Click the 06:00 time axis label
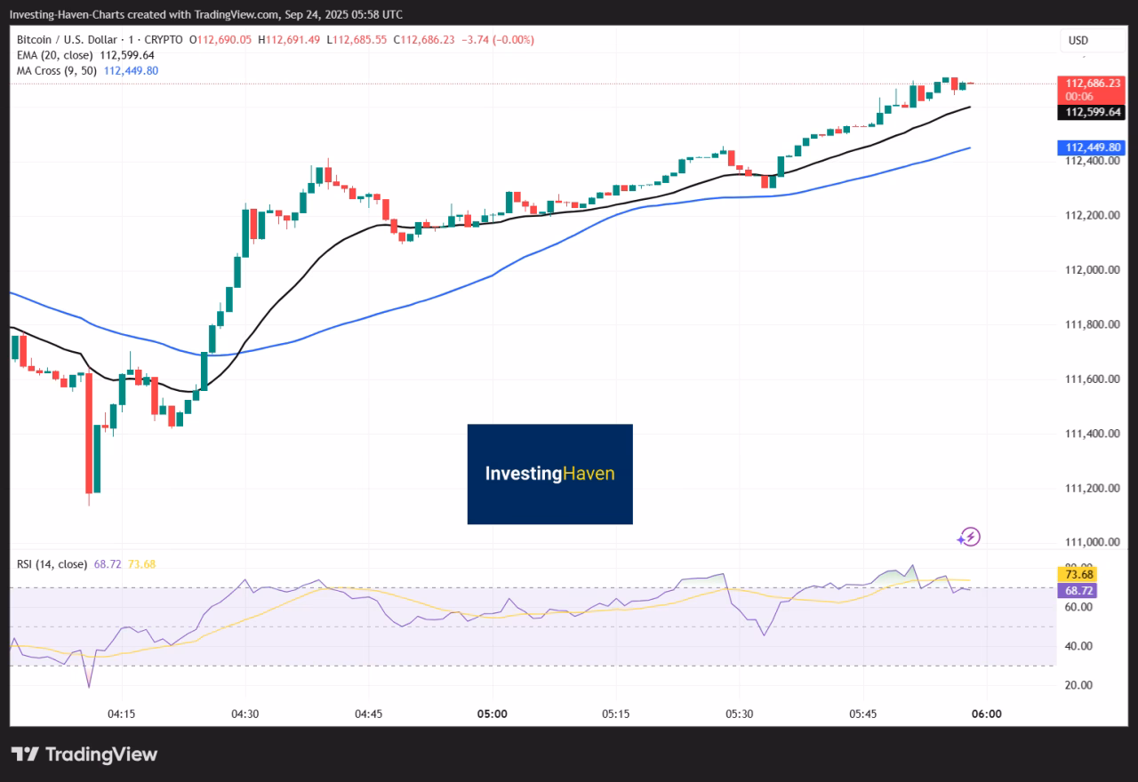Viewport: 1138px width, 782px height. pos(987,714)
